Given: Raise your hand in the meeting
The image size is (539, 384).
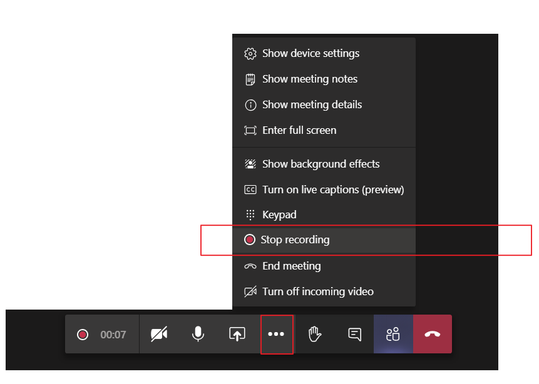Looking at the screenshot, I should 314,334.
